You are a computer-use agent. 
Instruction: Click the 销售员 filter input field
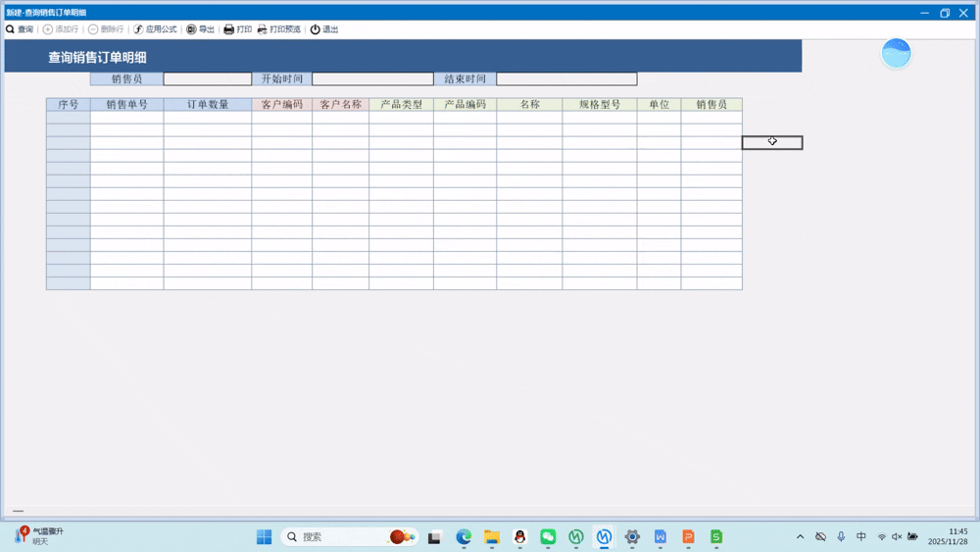pos(207,79)
